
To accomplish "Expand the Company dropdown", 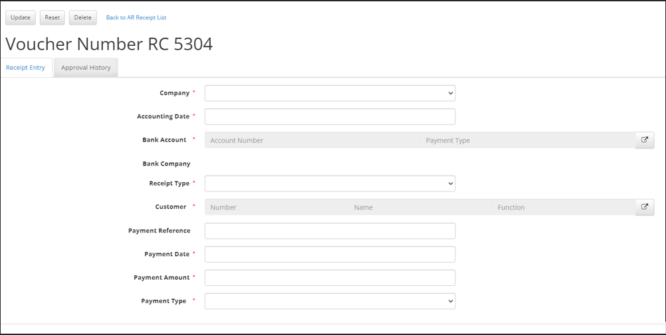I will point(330,93).
